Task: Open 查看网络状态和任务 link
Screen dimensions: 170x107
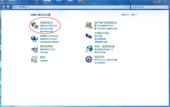Action: 49,39
